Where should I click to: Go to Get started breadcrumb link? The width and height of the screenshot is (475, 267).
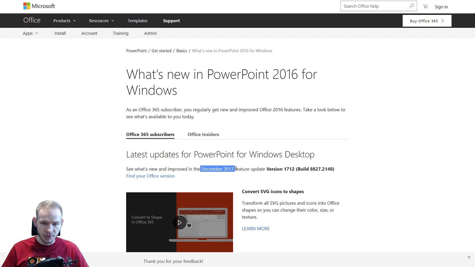[x=161, y=51]
